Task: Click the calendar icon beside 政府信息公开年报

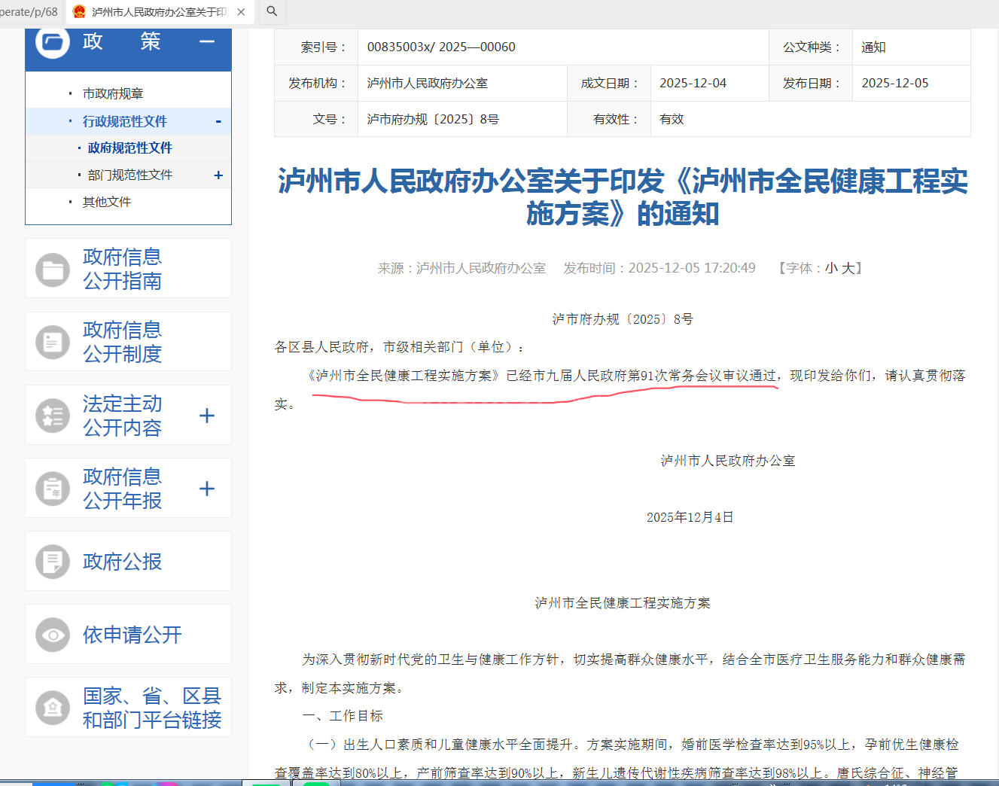Action: (x=53, y=489)
